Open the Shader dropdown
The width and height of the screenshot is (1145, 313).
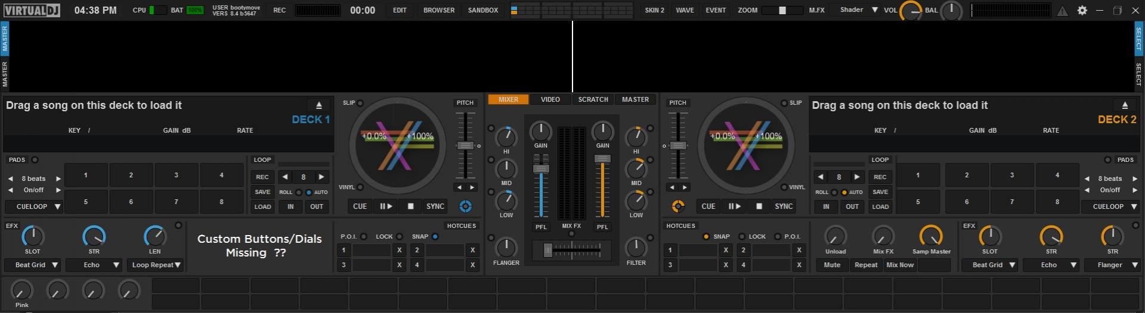[858, 10]
